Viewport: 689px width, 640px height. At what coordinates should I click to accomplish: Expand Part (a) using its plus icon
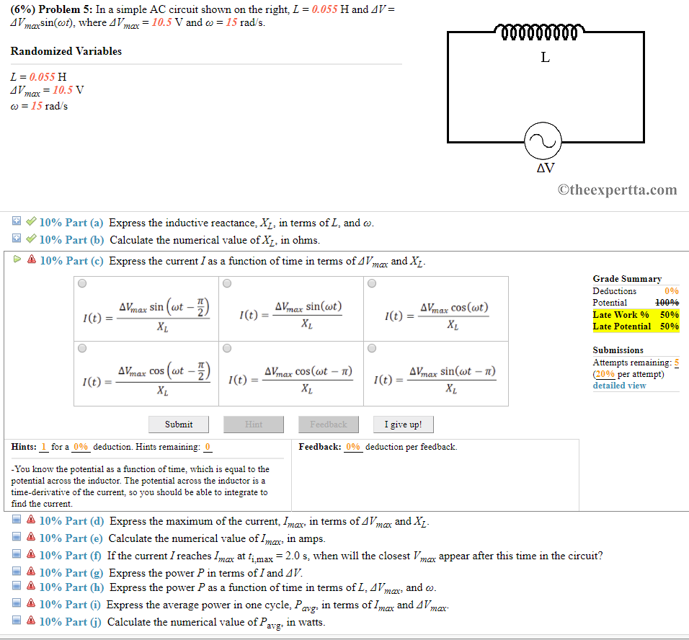tap(17, 221)
